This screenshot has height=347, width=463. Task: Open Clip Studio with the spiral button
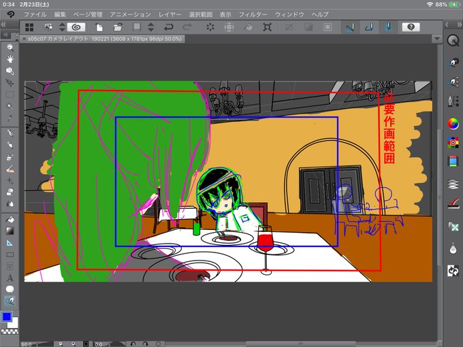coord(76,27)
